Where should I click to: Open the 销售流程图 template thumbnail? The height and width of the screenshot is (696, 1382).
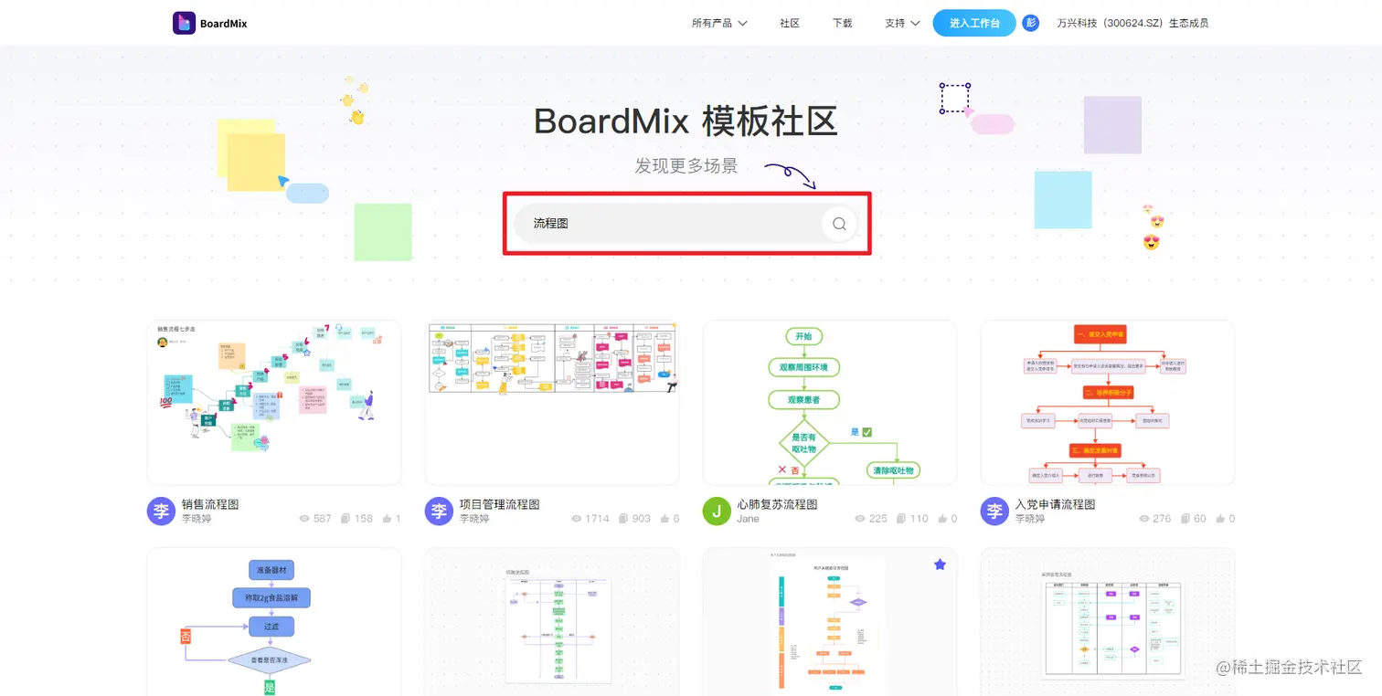tap(274, 402)
